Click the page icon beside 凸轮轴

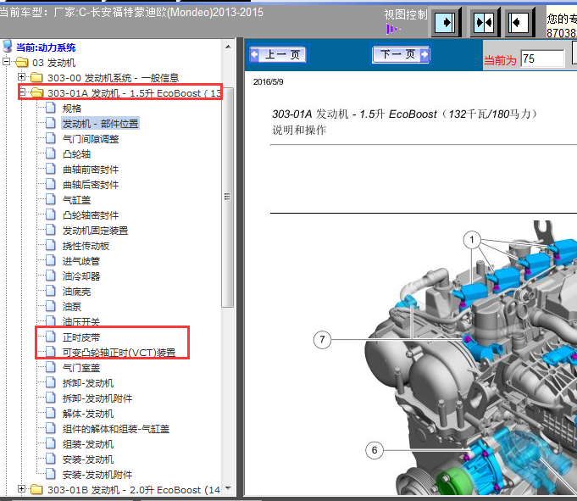click(51, 153)
